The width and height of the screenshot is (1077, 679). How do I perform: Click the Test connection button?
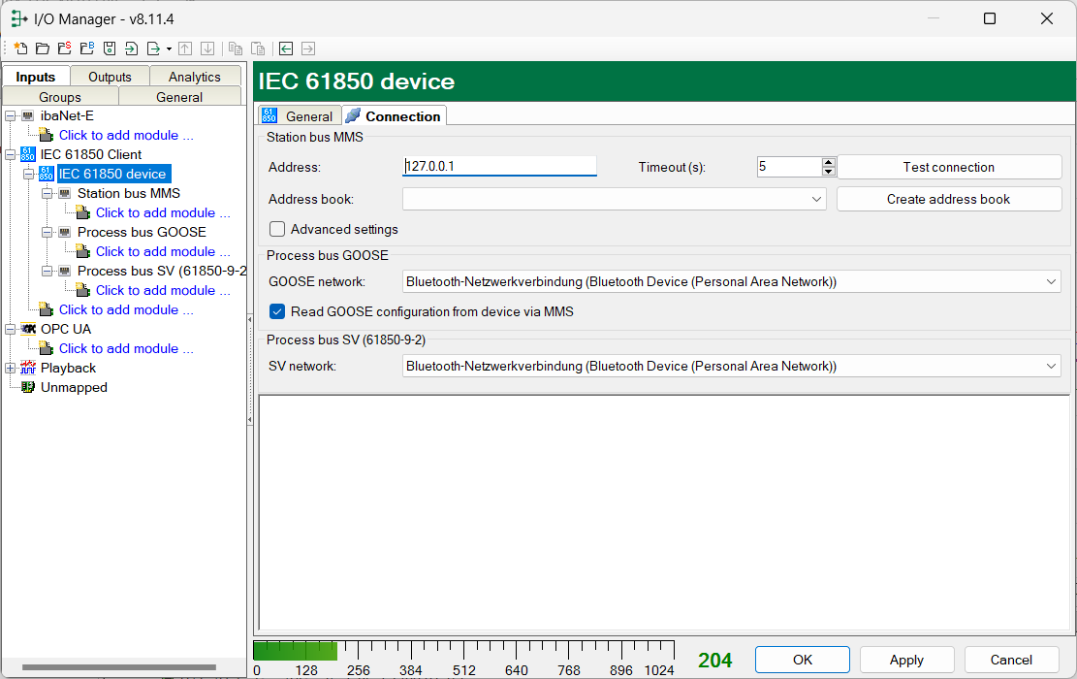(948, 167)
